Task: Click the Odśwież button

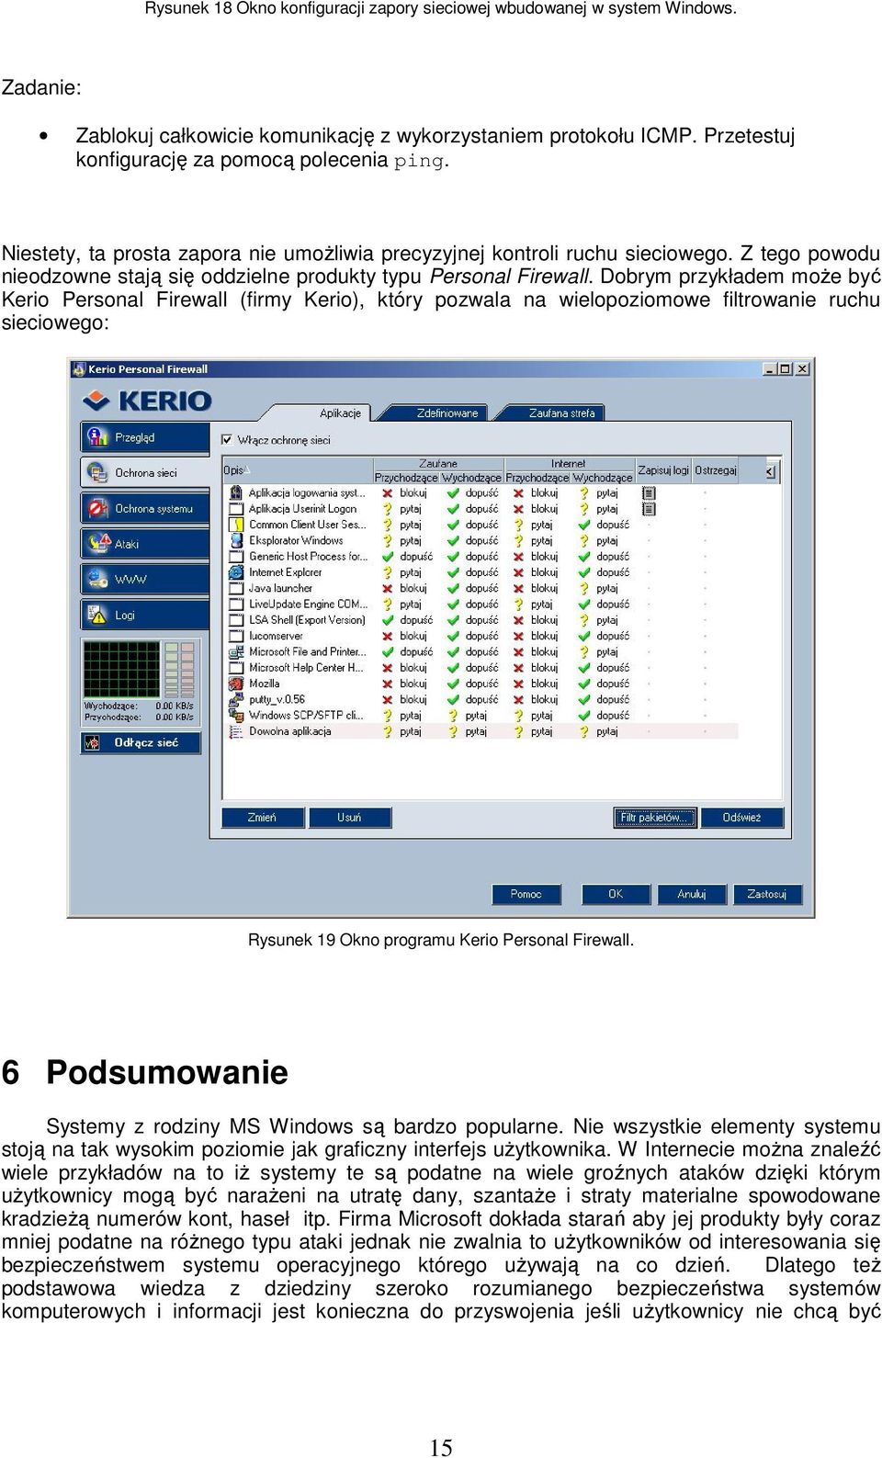Action: click(741, 818)
